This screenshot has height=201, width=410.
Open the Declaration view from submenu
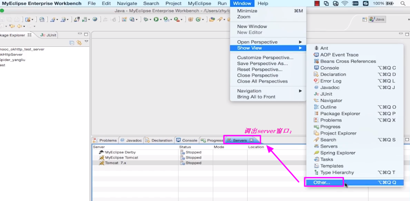point(355,74)
